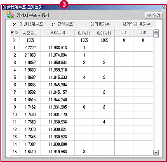Screen dimensions: 167x162
Task: Select bid amount 11,931,905
Action: (x=58, y=107)
